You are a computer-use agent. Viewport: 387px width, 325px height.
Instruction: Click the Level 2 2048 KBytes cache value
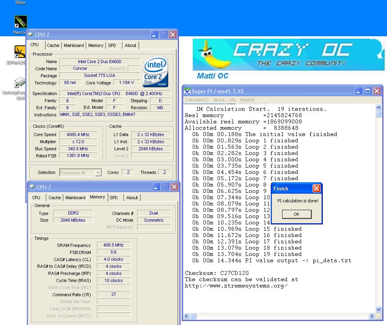click(x=151, y=149)
